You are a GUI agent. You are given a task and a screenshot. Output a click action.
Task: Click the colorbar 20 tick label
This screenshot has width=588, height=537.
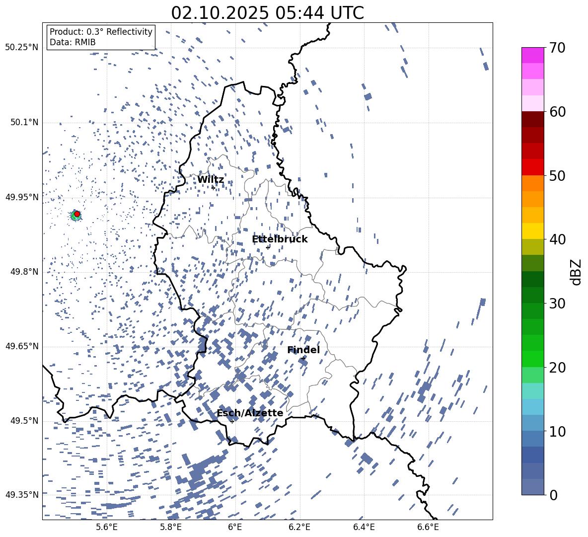557,367
